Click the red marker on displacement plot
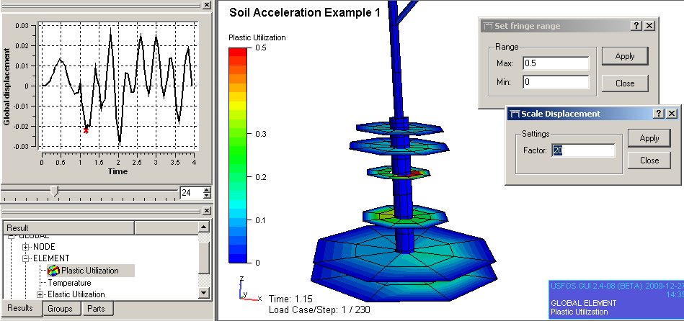Image resolution: width=684 pixels, height=321 pixels. pos(86,130)
